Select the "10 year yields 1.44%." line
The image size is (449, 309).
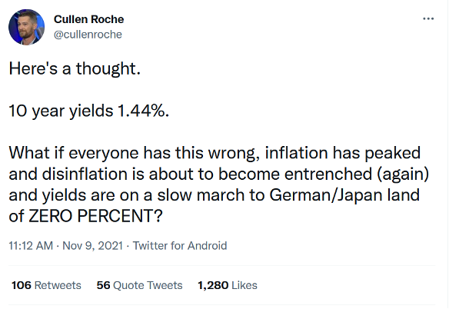(x=89, y=111)
